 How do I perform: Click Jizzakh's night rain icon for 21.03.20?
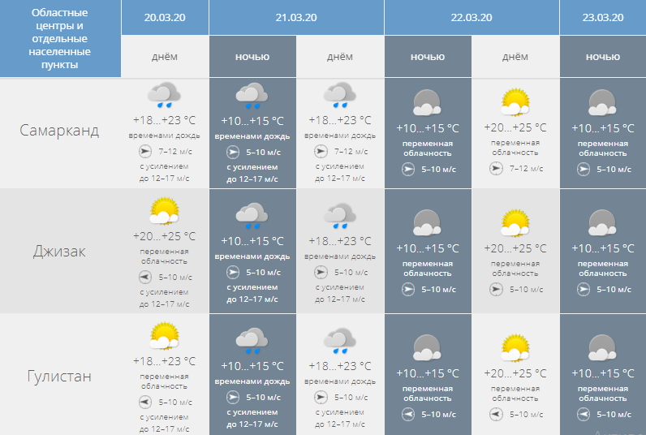[x=252, y=215]
